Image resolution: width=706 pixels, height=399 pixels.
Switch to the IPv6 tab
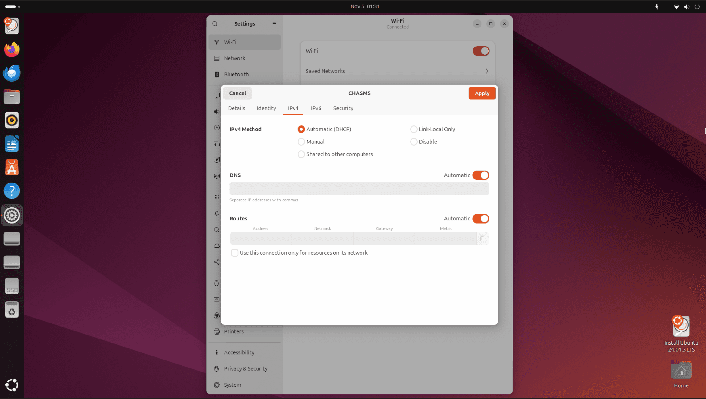316,108
